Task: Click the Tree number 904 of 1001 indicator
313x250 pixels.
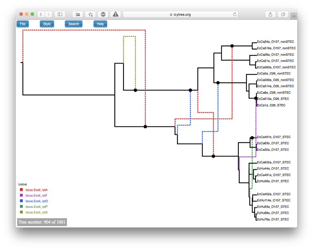Action: pos(42,222)
